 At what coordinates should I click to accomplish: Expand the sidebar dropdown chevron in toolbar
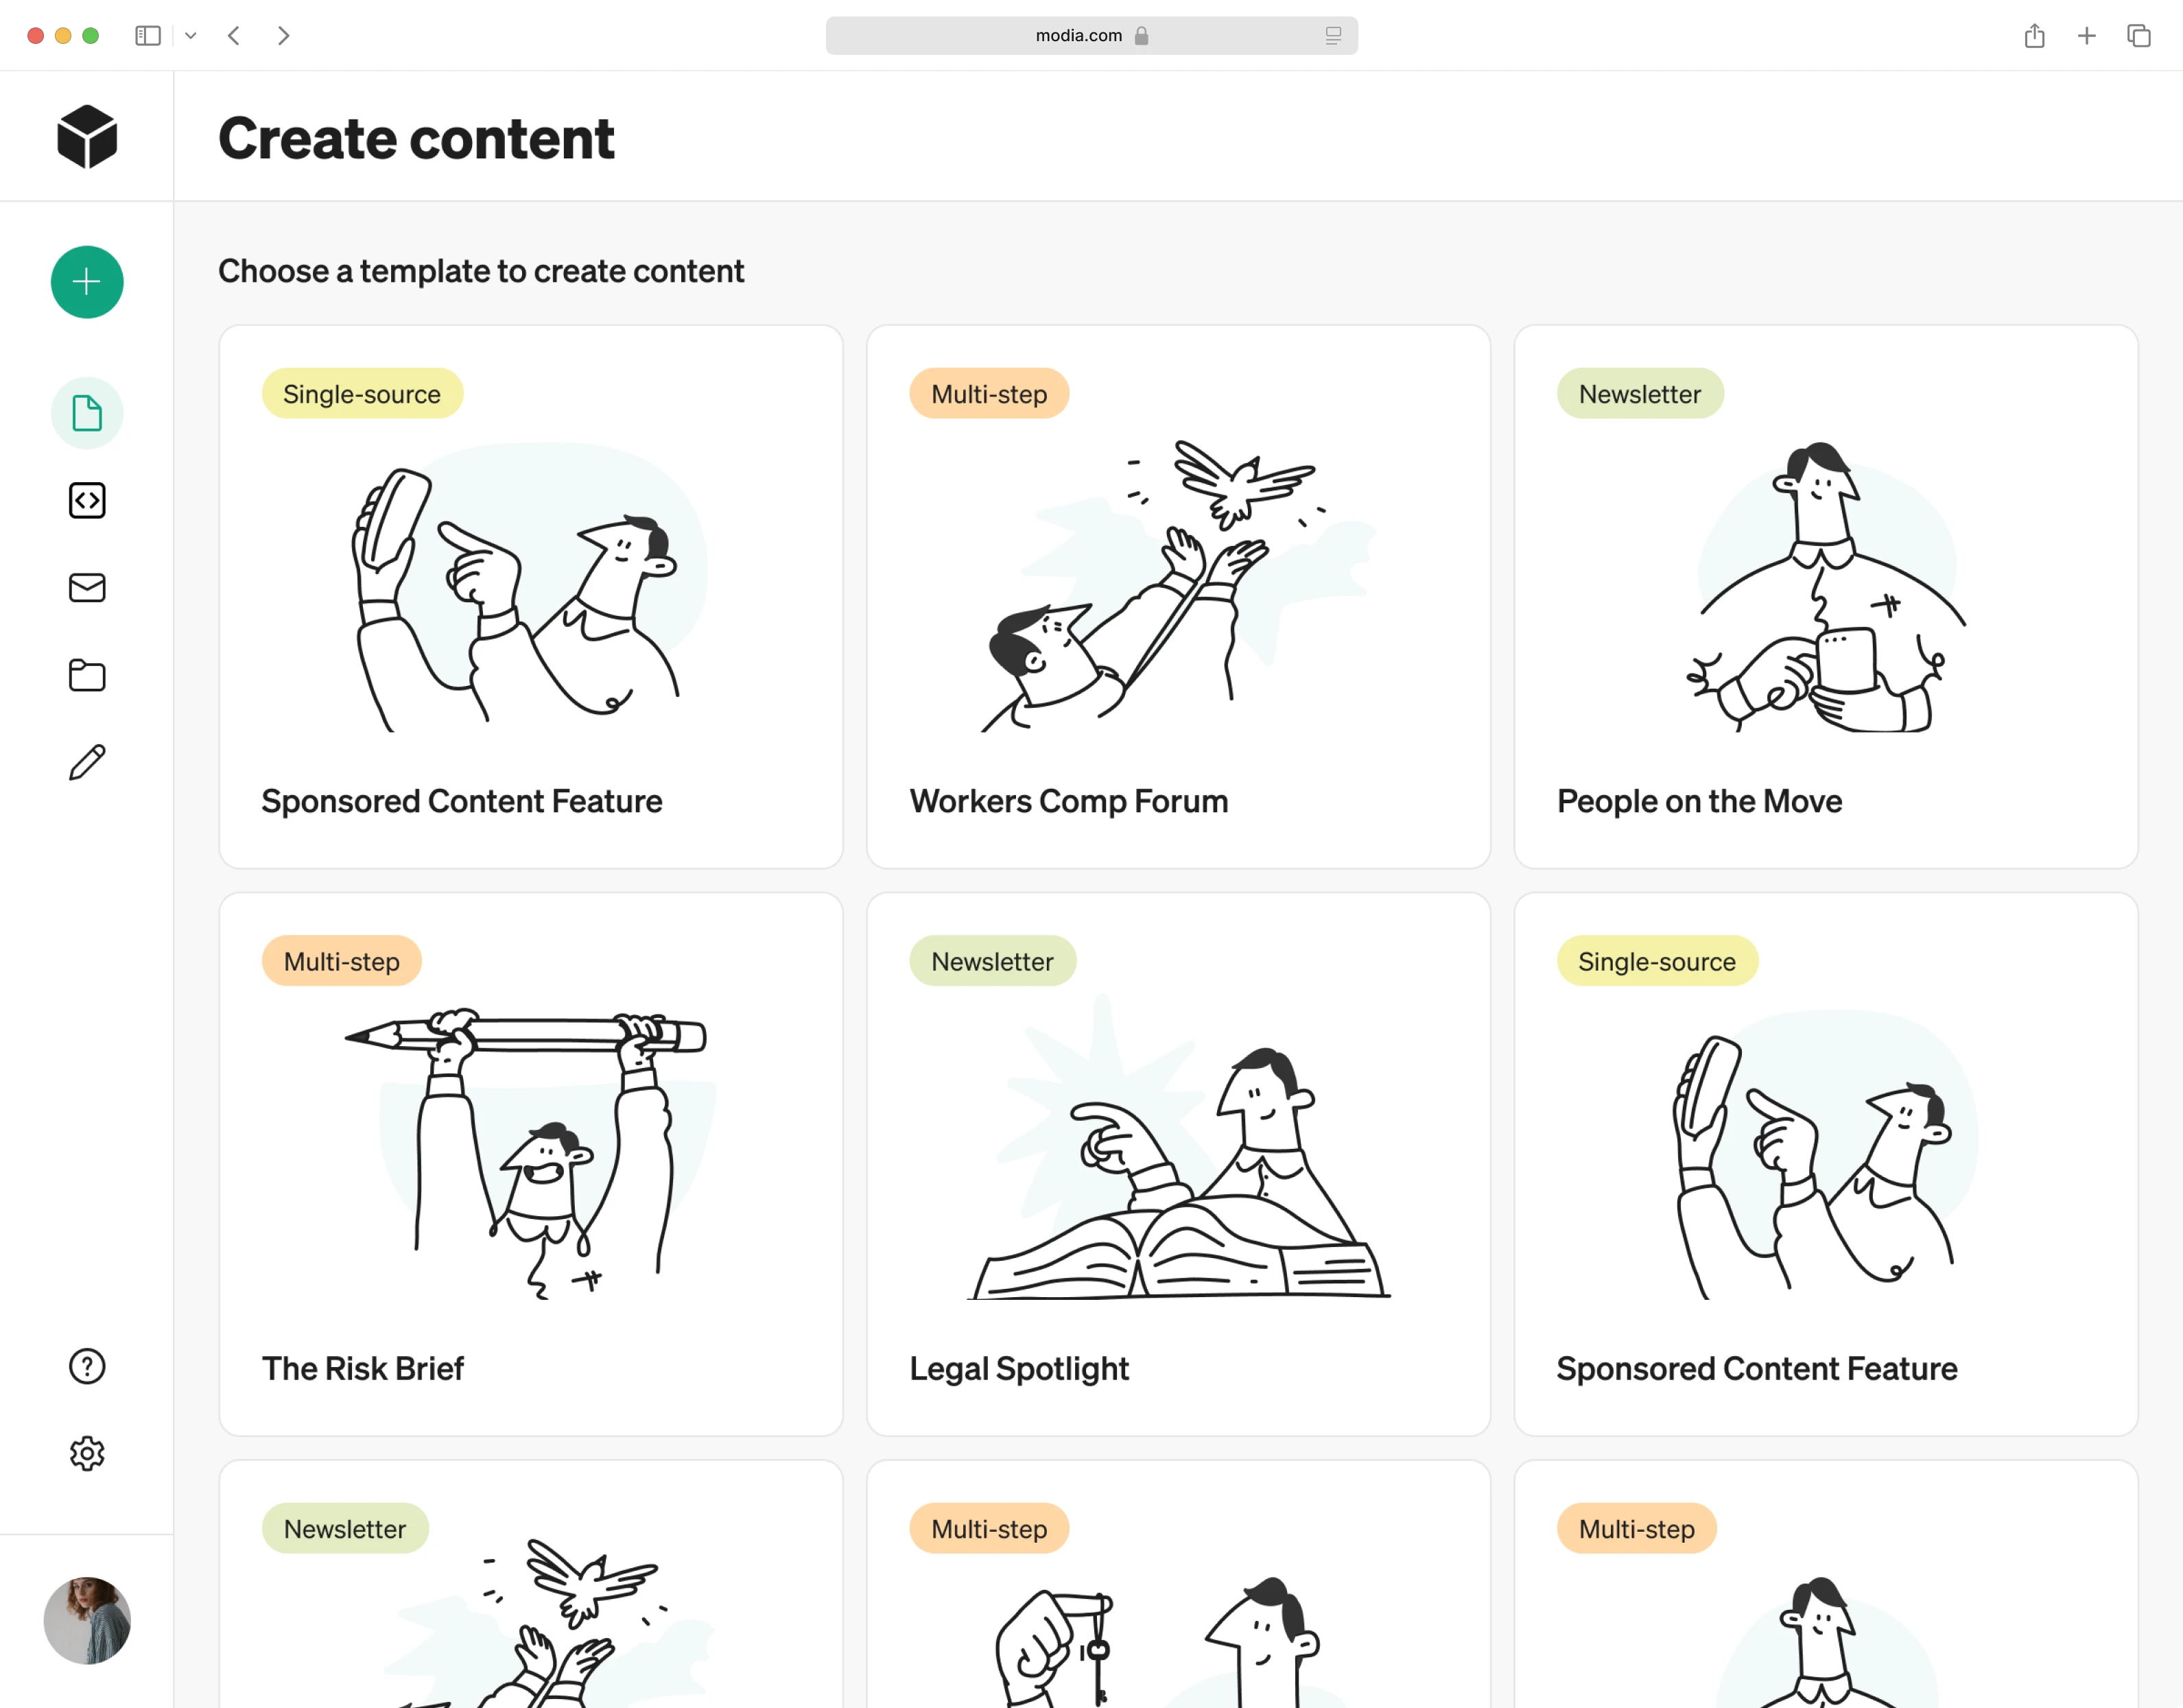191,36
